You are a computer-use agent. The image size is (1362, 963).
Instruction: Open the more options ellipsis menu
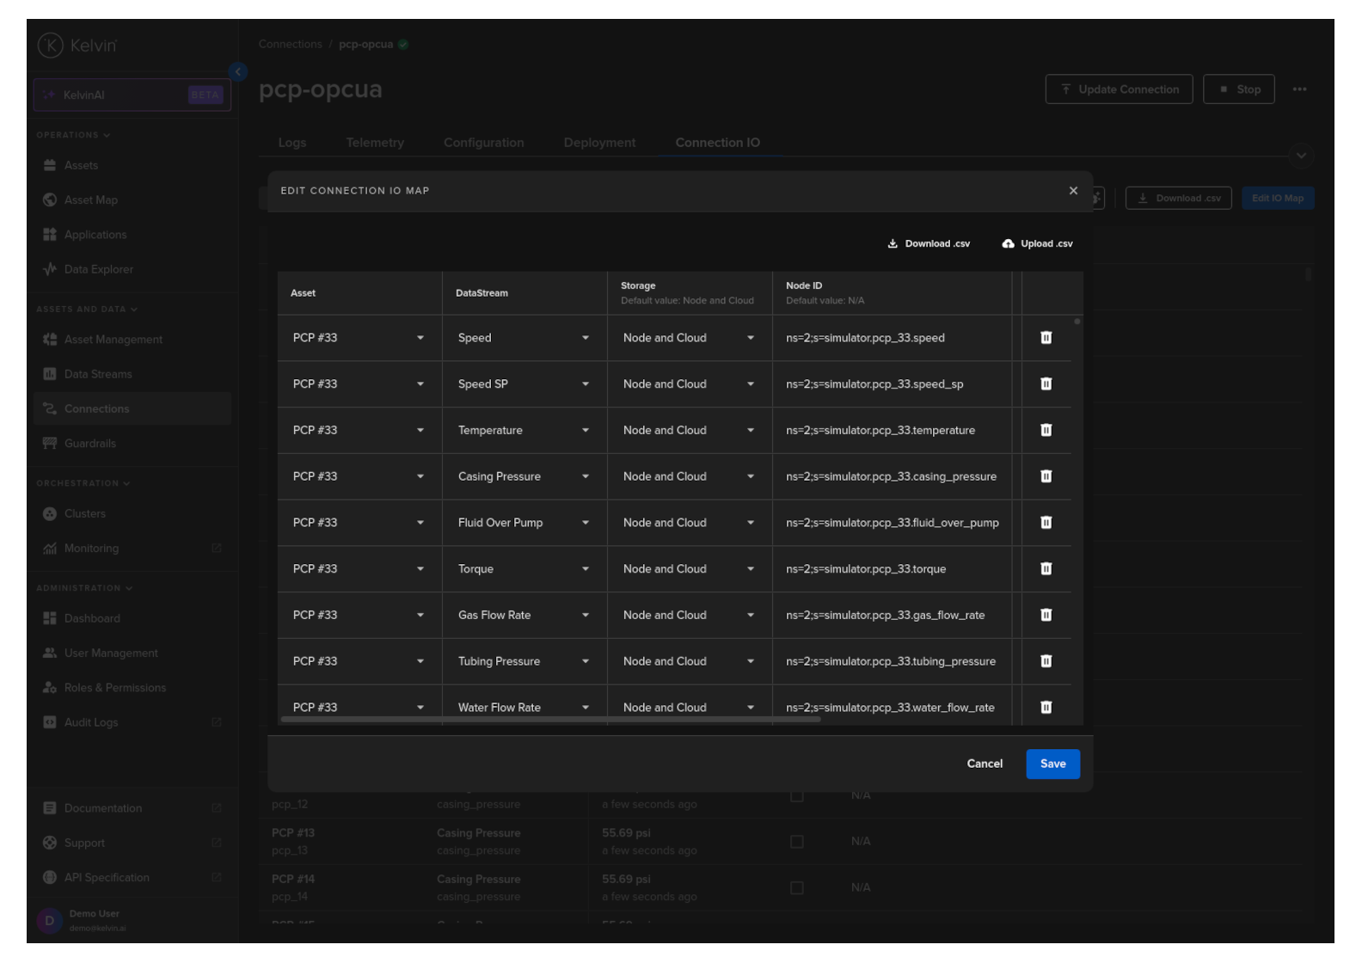coord(1299,89)
